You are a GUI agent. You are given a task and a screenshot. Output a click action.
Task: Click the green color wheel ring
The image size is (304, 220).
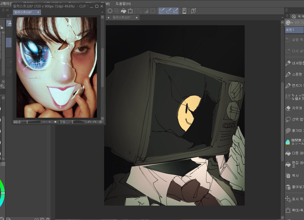tap(2, 193)
